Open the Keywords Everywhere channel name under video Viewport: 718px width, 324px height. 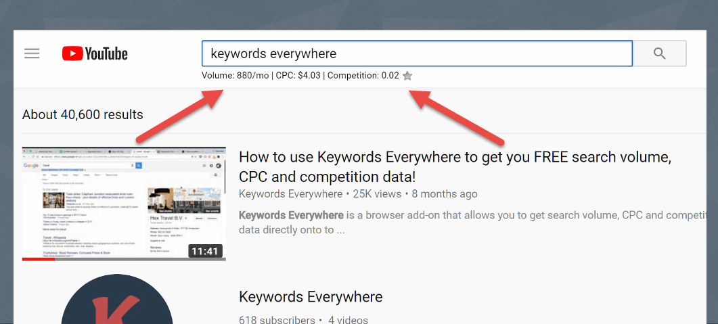click(x=291, y=194)
